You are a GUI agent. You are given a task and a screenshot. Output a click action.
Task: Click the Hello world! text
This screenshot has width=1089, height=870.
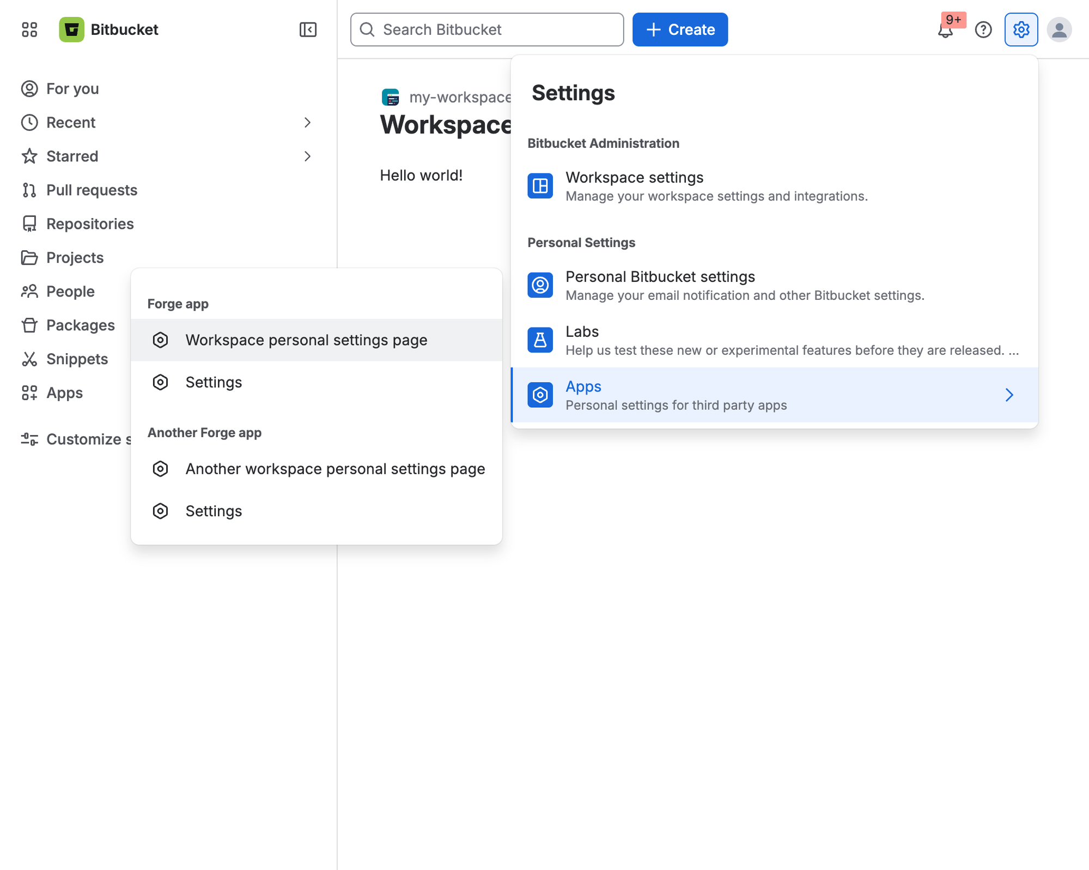click(421, 176)
